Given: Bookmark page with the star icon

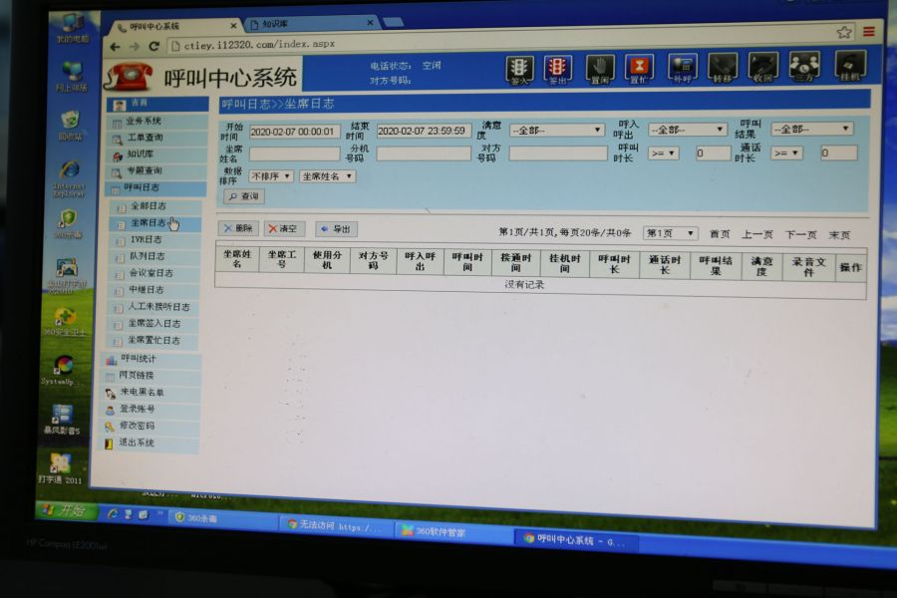Looking at the screenshot, I should [844, 32].
